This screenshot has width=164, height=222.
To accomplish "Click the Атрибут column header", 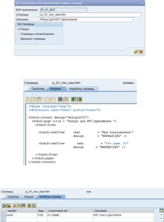I will click(x=21, y=211).
